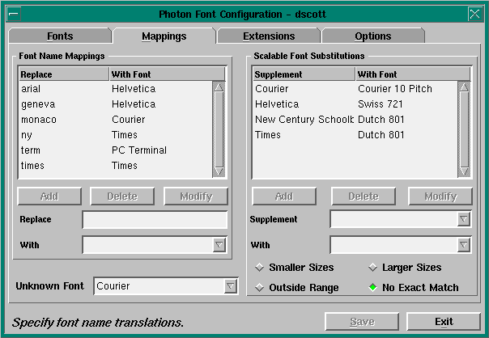The width and height of the screenshot is (489, 338).
Task: Select the Smaller Sizes radio option
Action: [260, 268]
